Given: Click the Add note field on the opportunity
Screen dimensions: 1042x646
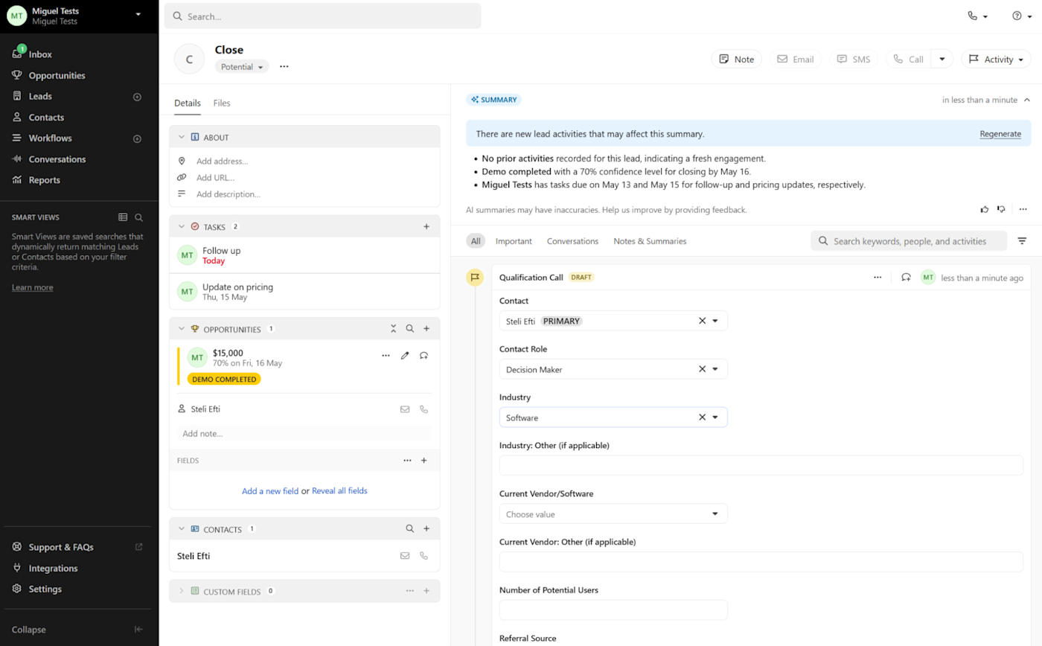Looking at the screenshot, I should pyautogui.click(x=304, y=433).
